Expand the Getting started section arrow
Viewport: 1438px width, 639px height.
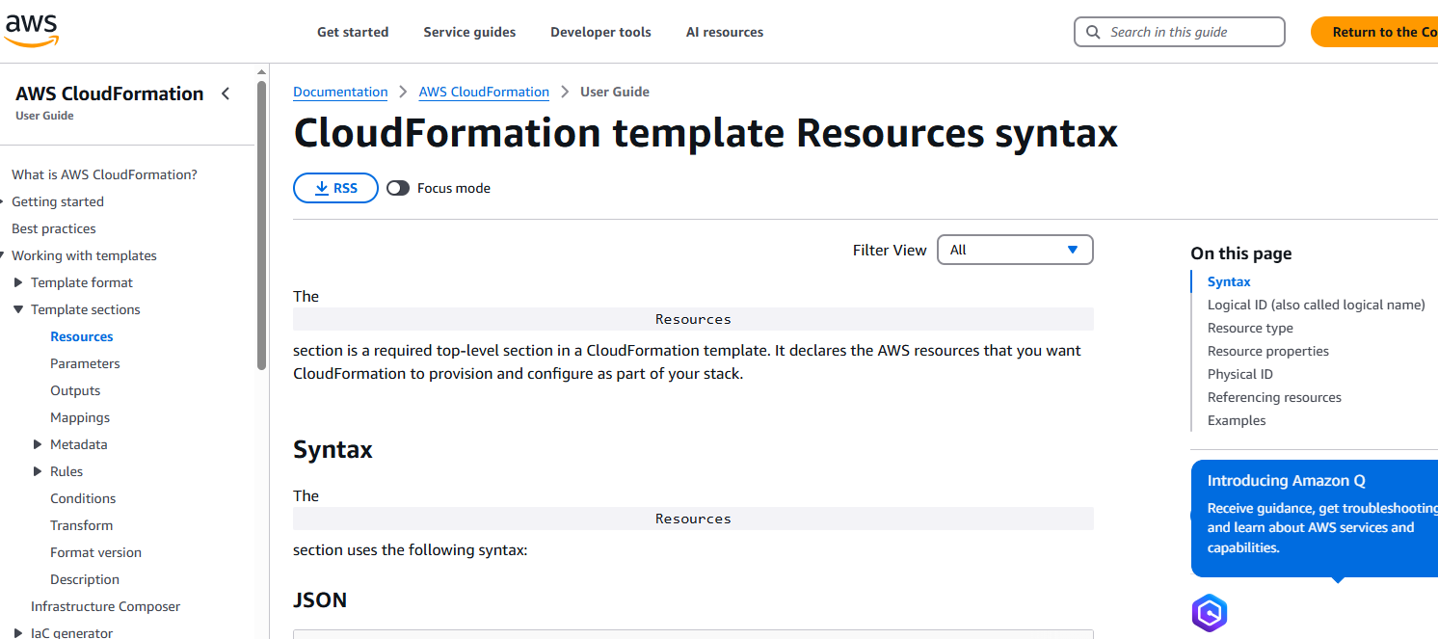(x=3, y=201)
